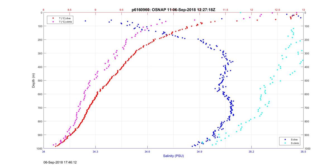
Task: Click the "Depth (m)" axis label
Action: point(33,81)
